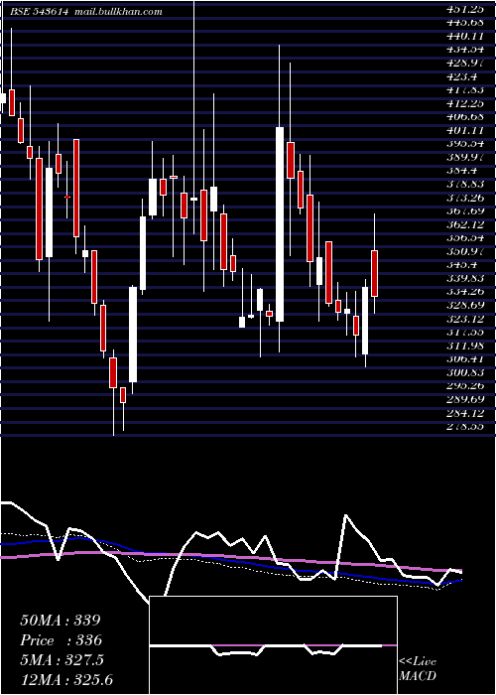496x695 pixels.
Task: Click the 339.83 price axis label
Action: (x=465, y=278)
